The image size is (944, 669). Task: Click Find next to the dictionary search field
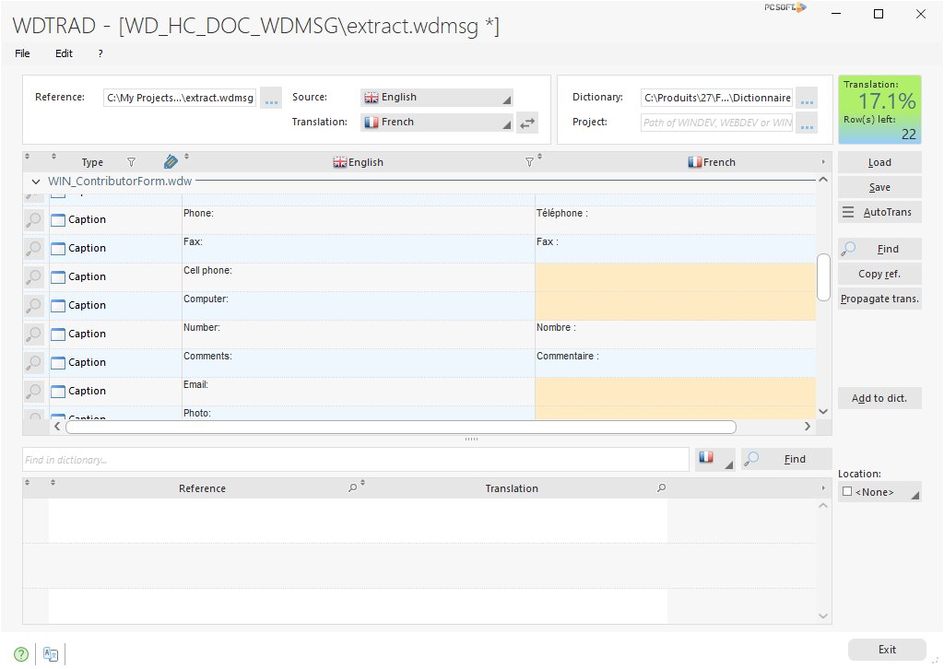coord(786,459)
